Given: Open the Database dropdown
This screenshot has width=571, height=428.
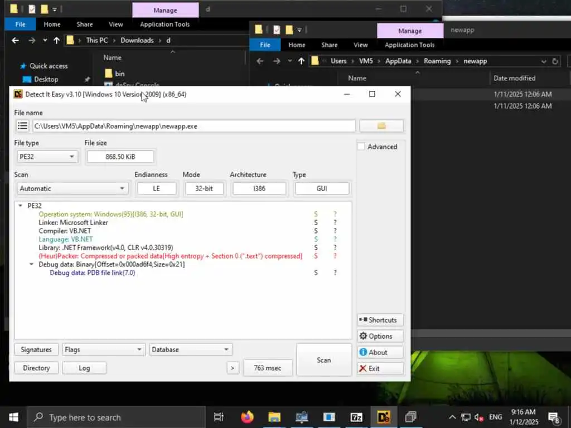Looking at the screenshot, I should tap(191, 349).
